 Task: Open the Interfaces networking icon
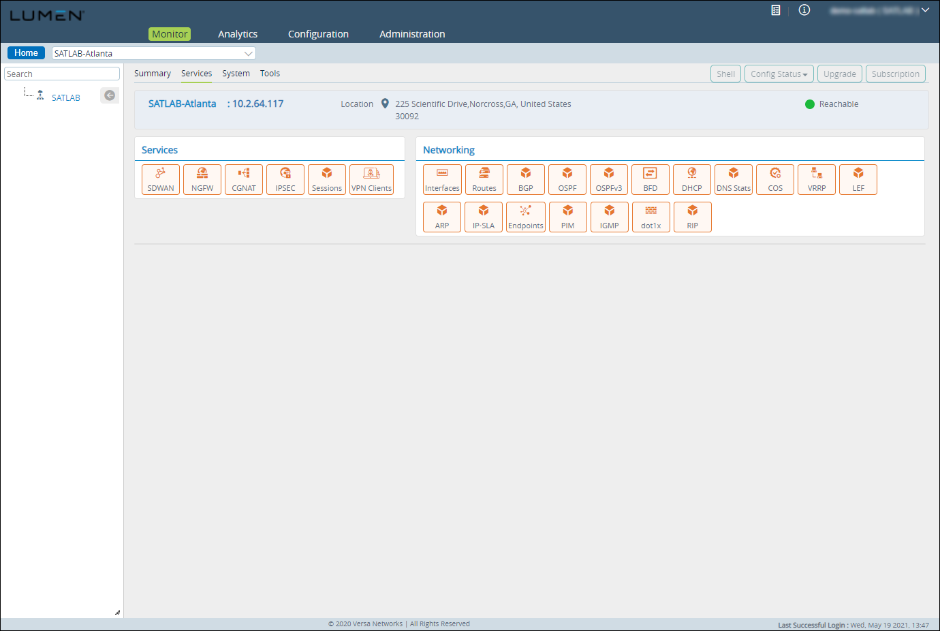point(442,179)
